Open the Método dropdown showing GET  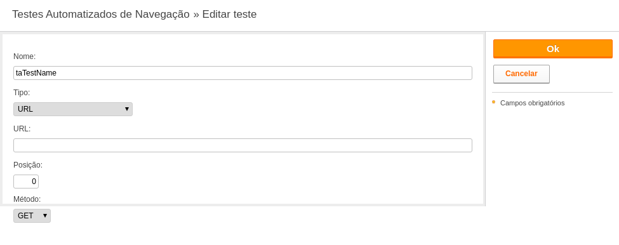[x=32, y=216]
